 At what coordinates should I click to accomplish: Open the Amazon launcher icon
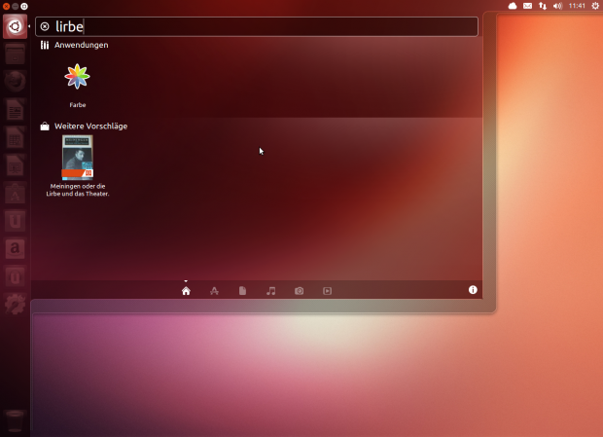click(x=15, y=249)
